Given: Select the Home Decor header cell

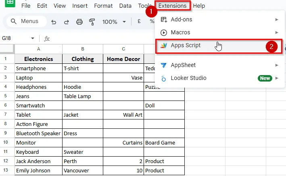Looking at the screenshot, I should coord(123,59).
